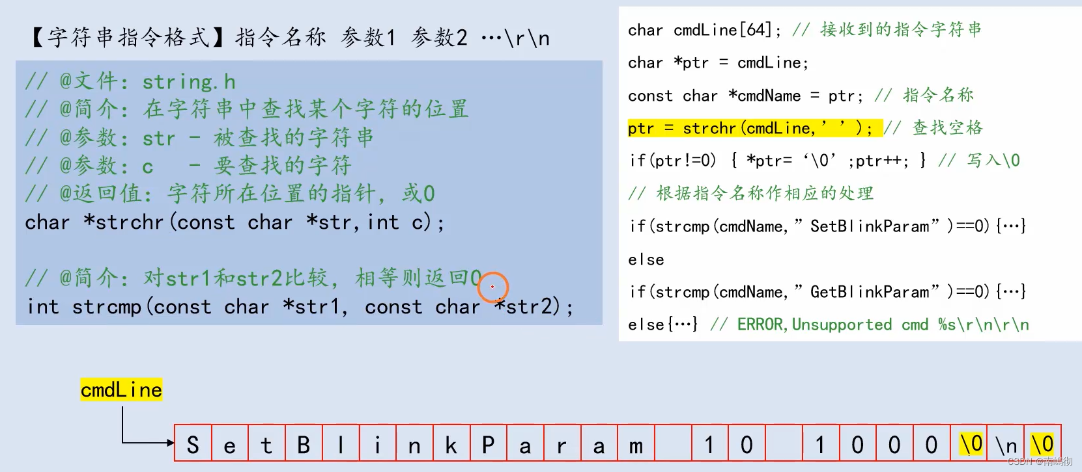This screenshot has width=1082, height=472.
Task: Click the 'S' cell in the cmdLine array
Action: coord(193,443)
